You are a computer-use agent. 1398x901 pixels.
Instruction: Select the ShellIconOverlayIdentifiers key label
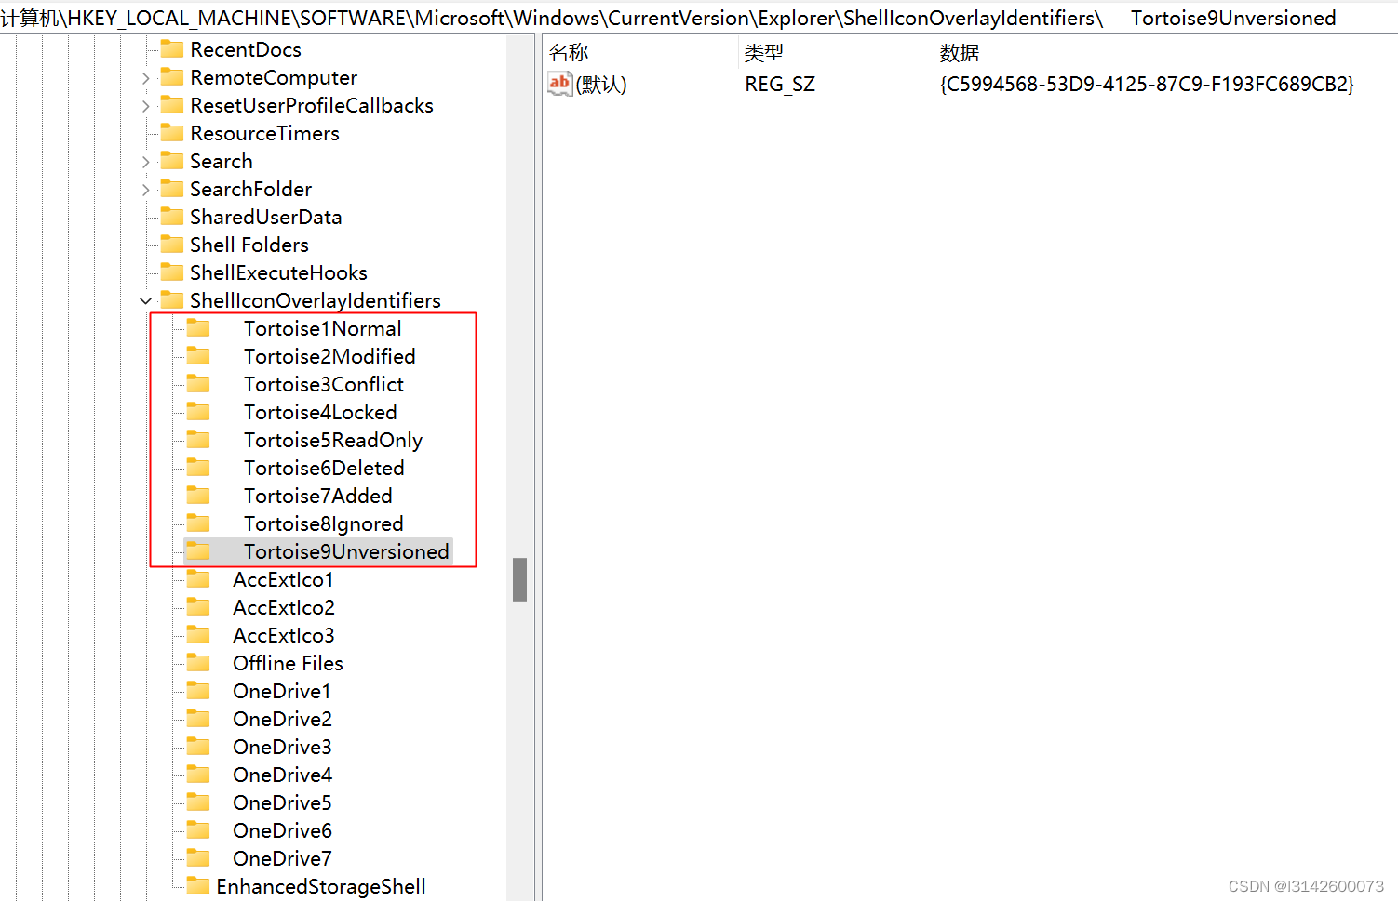point(316,300)
